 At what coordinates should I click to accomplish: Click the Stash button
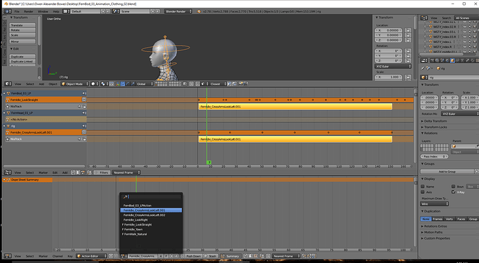(211, 256)
